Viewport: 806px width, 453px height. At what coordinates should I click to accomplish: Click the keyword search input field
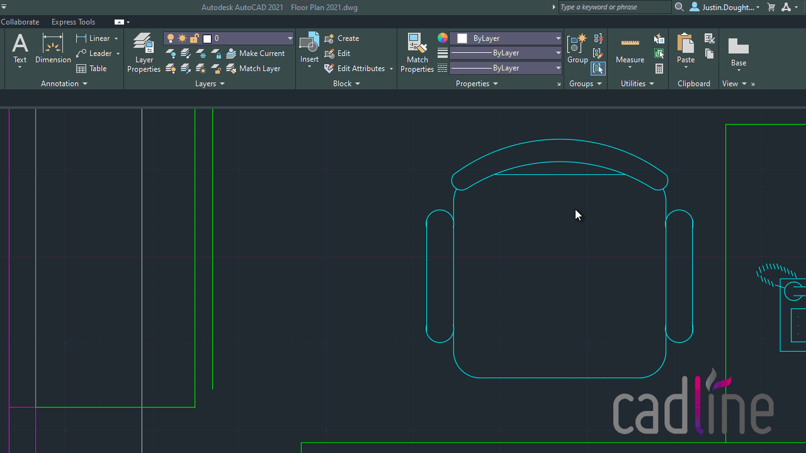(x=615, y=7)
